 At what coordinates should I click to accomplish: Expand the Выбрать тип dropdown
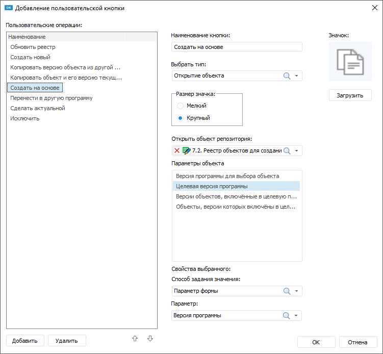297,76
